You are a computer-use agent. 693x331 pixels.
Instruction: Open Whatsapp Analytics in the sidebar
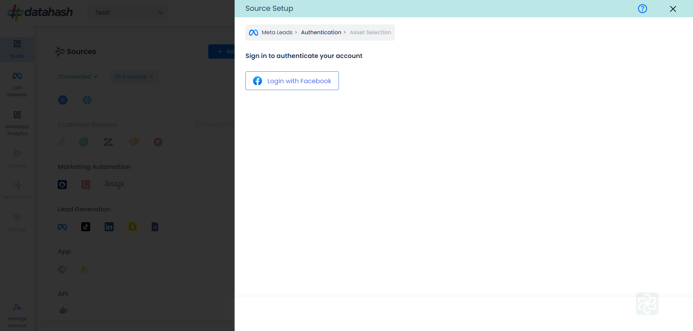click(17, 124)
